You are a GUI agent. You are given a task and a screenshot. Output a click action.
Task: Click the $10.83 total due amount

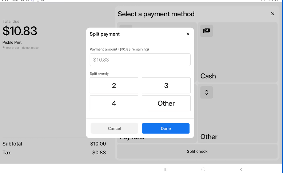20,31
